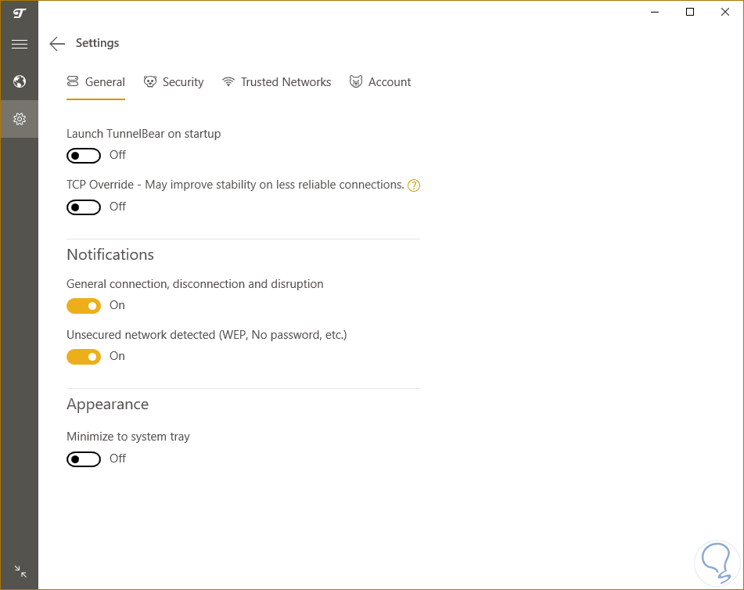744x590 pixels.
Task: Maximize the TunnelBear window
Action: click(689, 12)
